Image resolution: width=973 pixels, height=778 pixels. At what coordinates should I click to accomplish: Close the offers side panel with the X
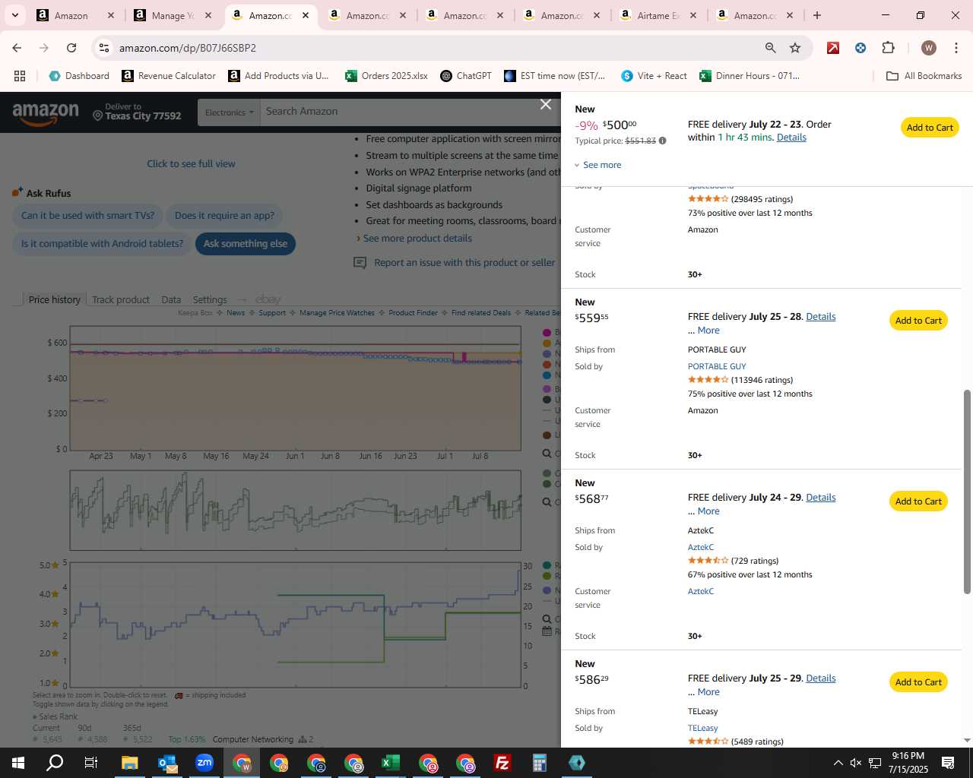[546, 104]
